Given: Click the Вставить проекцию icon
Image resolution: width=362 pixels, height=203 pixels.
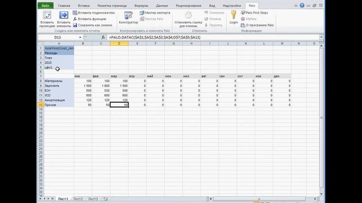Looking at the screenshot, I should [x=47, y=15].
